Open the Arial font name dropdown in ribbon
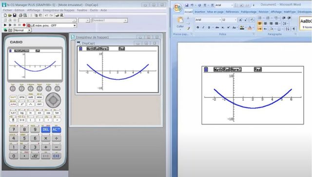 [x=220, y=20]
